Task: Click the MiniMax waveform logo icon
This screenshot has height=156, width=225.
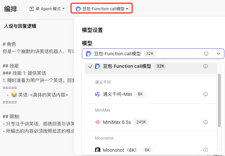Action: tap(98, 122)
